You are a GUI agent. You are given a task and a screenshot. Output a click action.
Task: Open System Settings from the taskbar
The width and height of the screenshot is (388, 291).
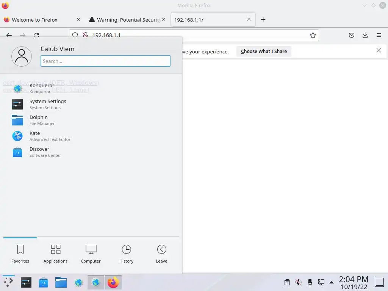pyautogui.click(x=26, y=282)
